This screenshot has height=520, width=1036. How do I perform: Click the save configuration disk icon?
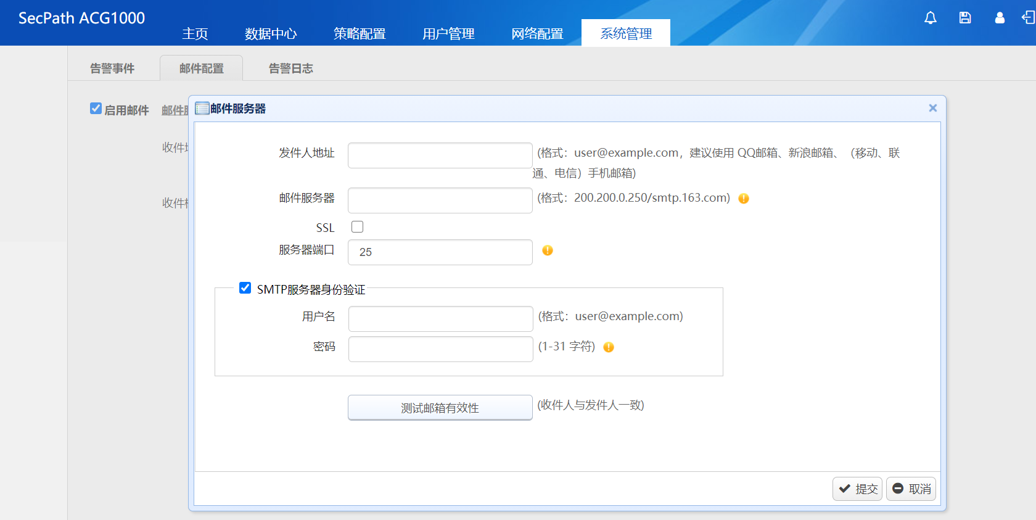965,18
